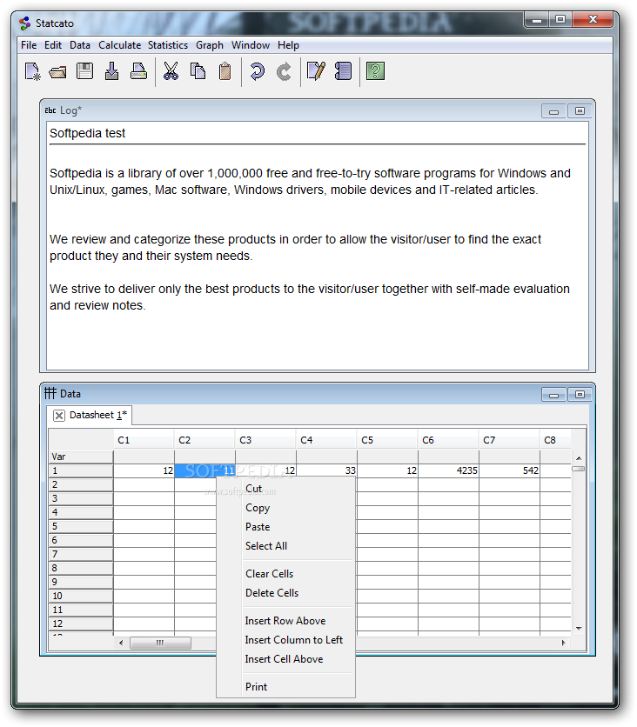Click the Save floppy disk icon
This screenshot has height=727, width=637.
pyautogui.click(x=85, y=71)
